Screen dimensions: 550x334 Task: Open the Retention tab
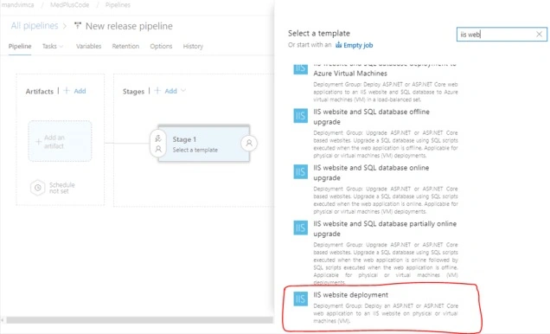[x=125, y=47]
